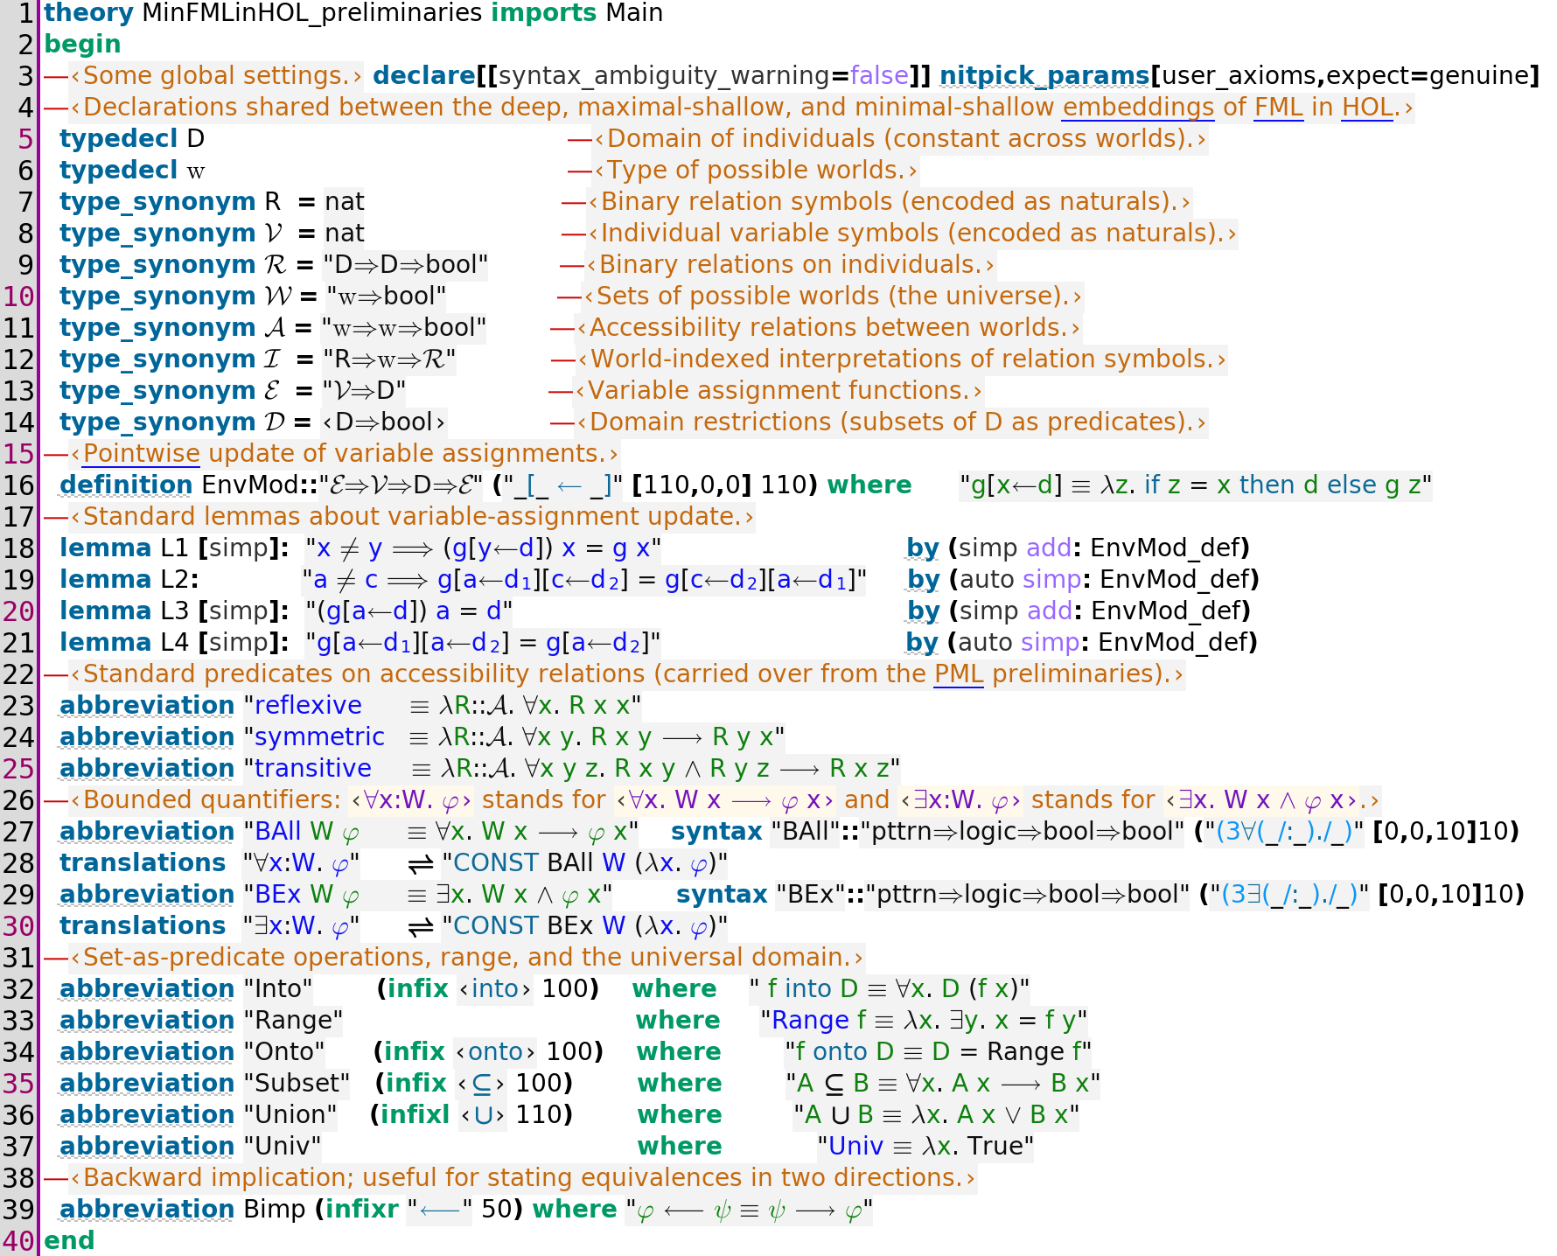Click the nitpick_params keyword

point(1044,76)
